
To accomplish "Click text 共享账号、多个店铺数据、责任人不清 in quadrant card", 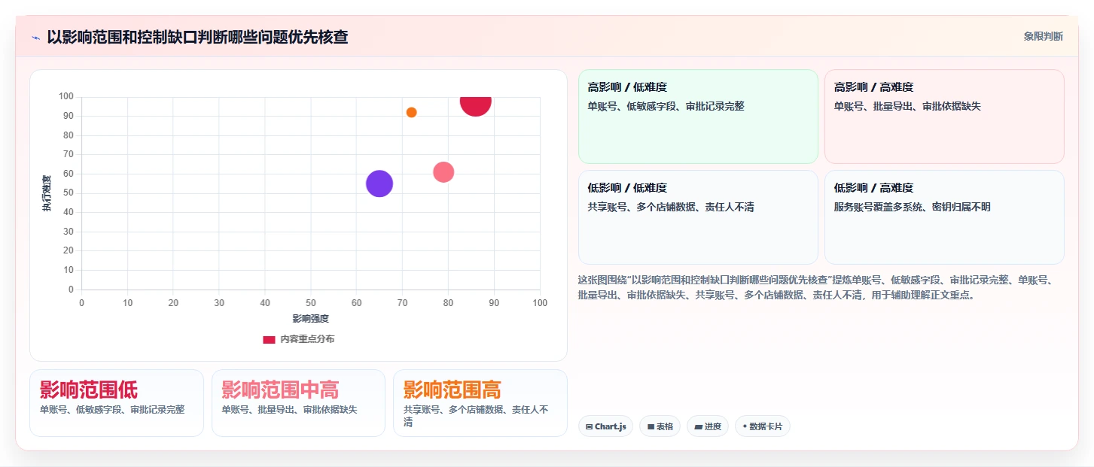I will (x=671, y=207).
